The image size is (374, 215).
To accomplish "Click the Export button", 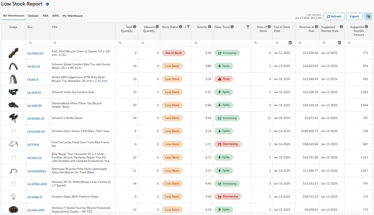I will click(x=354, y=16).
